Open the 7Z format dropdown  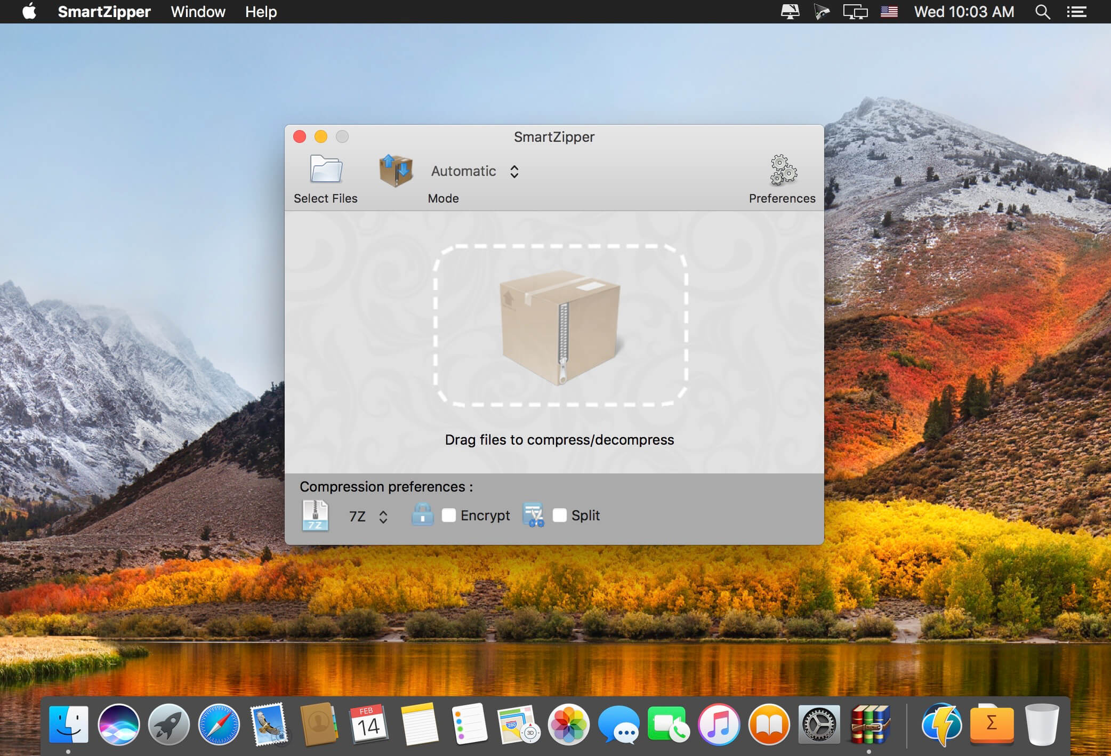coord(368,516)
